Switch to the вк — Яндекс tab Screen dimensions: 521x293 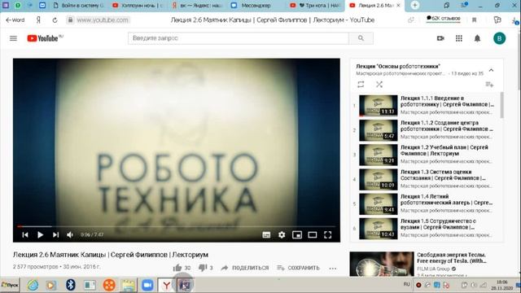point(197,6)
